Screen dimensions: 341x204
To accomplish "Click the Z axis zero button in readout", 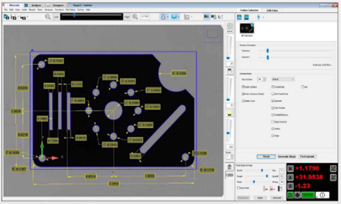I will pyautogui.click(x=290, y=186).
